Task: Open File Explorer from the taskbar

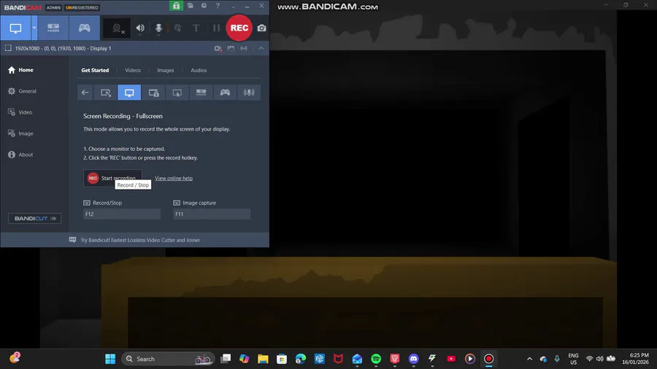Action: point(263,359)
